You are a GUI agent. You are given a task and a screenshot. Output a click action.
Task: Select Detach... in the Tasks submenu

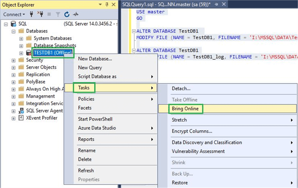click(181, 88)
